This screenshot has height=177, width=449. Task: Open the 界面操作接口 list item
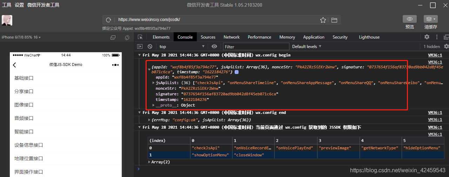[x=66, y=172]
